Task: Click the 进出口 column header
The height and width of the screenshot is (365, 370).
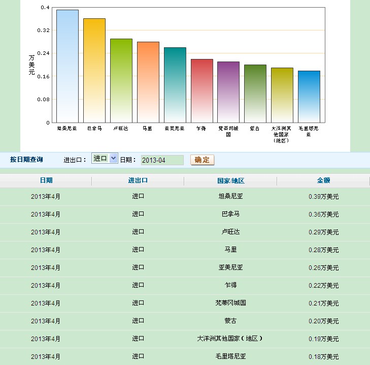Action: pos(138,180)
